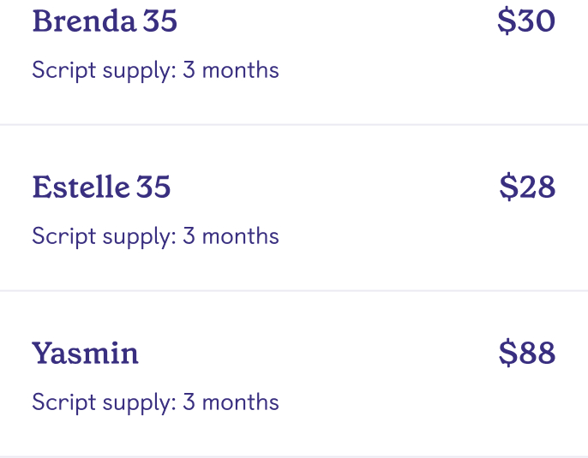The image size is (588, 458).
Task: Click '3 months' value under Estelle 35
Action: [231, 236]
